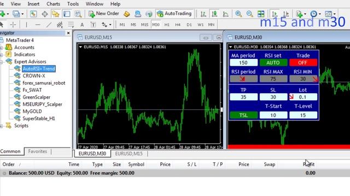
Task: Open the Profiles toolbar icon
Action: [16, 14]
